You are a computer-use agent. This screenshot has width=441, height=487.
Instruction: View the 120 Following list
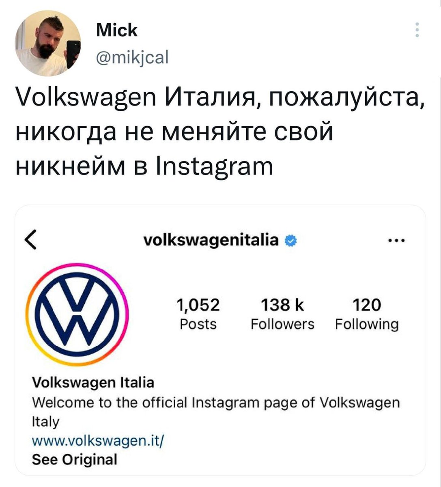pos(367,314)
